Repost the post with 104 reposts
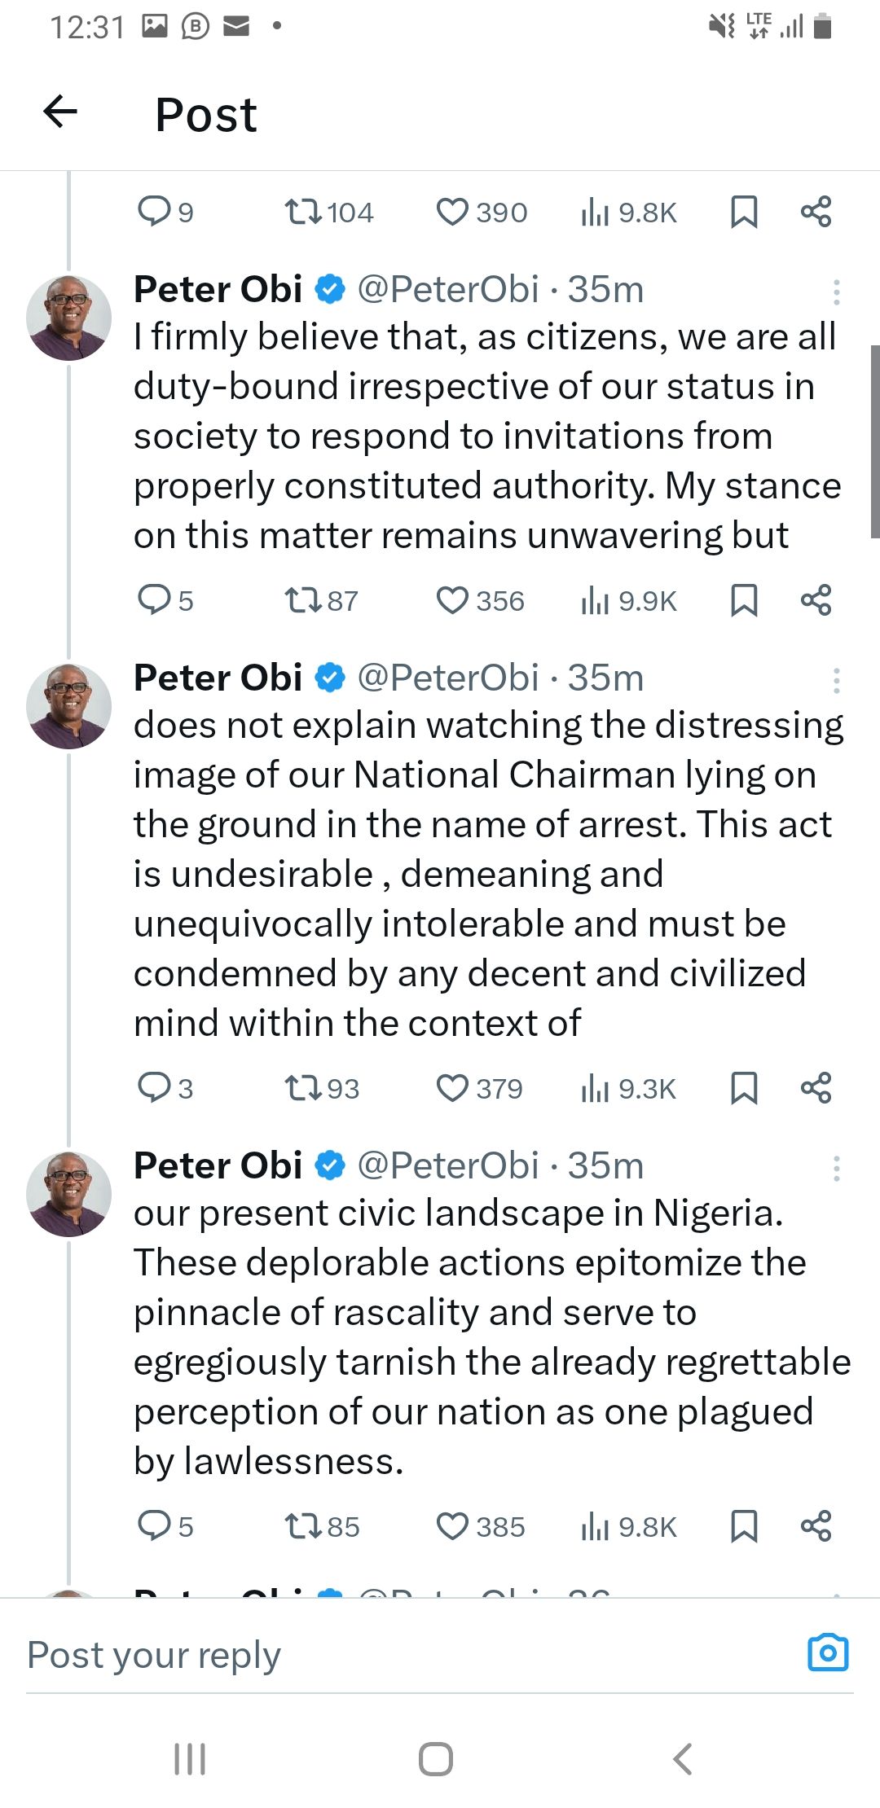This screenshot has width=880, height=1808. [x=302, y=213]
